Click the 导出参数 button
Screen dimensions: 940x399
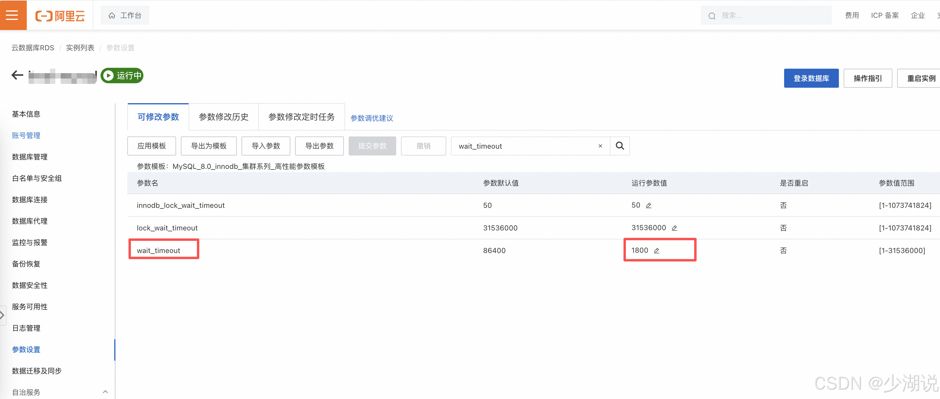(319, 146)
